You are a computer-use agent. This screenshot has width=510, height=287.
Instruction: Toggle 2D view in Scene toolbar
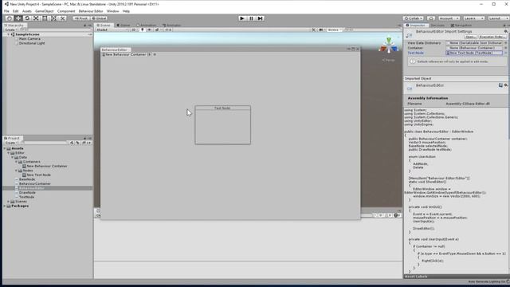(x=134, y=29)
